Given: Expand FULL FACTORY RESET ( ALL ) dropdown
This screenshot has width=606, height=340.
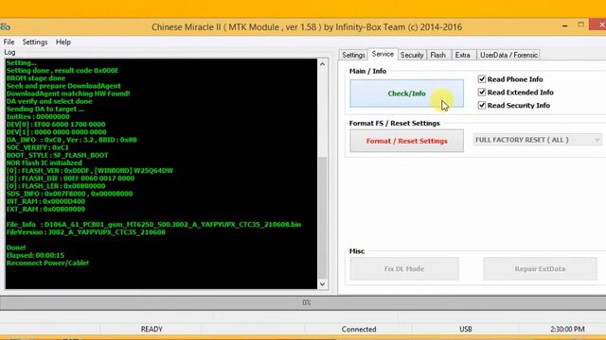Looking at the screenshot, I should [537, 140].
